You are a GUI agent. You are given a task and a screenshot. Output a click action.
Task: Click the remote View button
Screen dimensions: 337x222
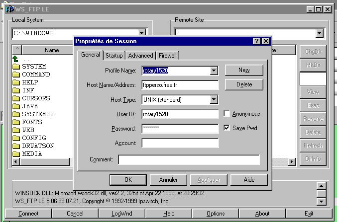coord(313,92)
